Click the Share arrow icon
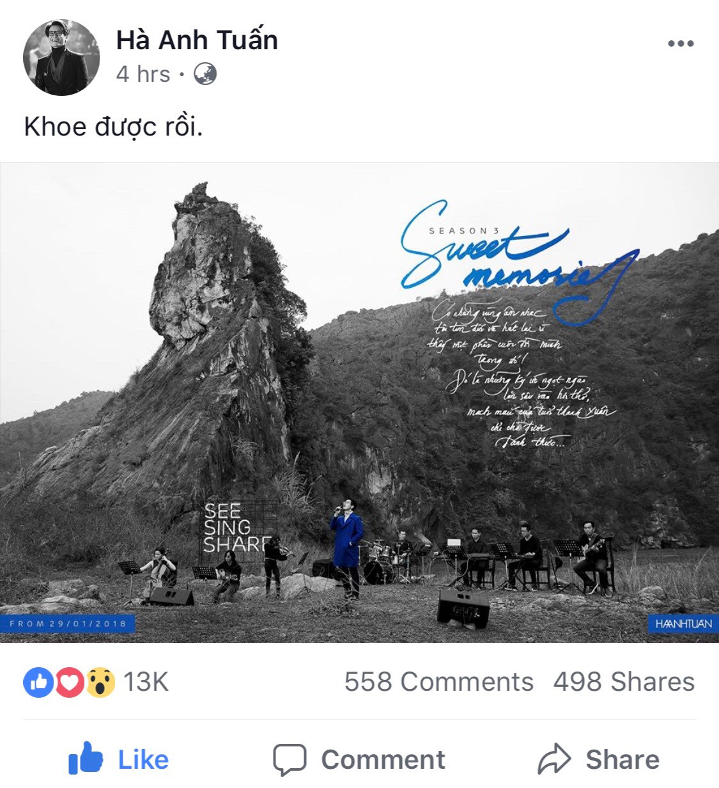The image size is (719, 788). tap(554, 759)
